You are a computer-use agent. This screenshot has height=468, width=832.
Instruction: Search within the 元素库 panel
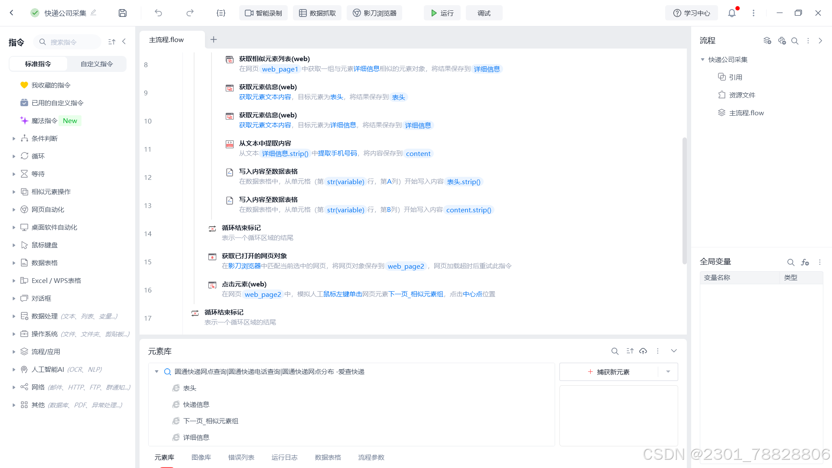[x=614, y=351]
